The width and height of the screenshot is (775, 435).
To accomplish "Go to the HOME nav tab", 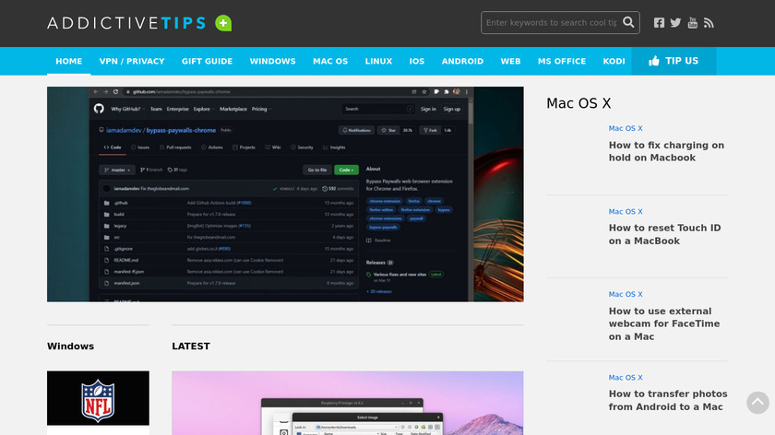I will 68,61.
